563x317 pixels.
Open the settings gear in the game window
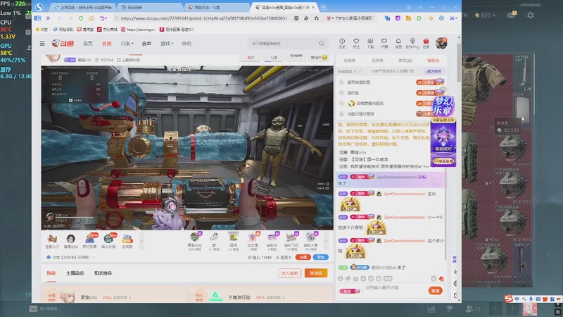tap(531, 15)
